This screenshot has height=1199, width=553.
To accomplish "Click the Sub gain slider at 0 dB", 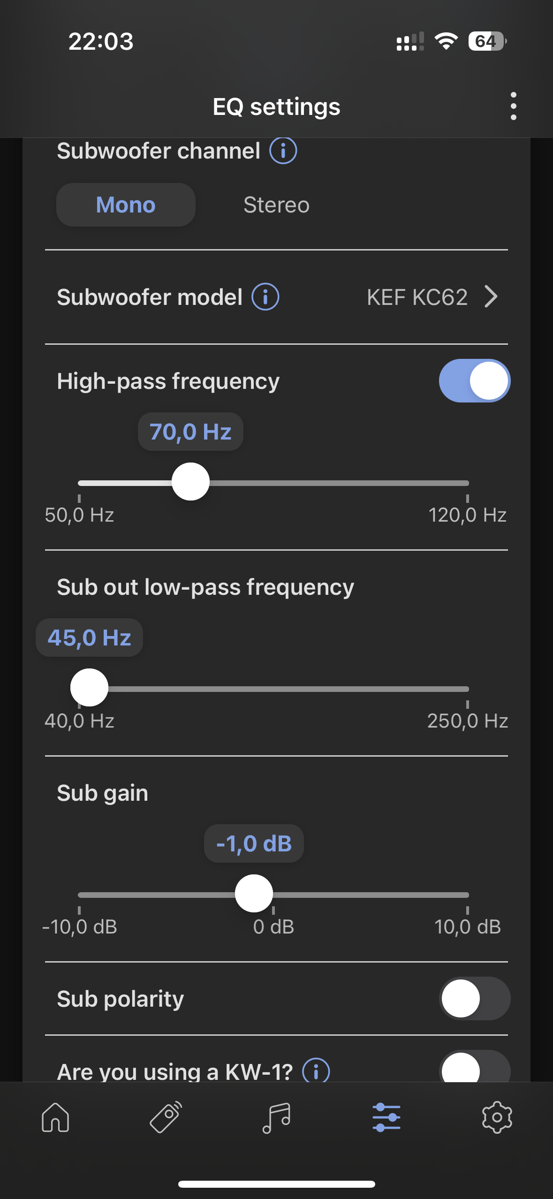I will [273, 895].
